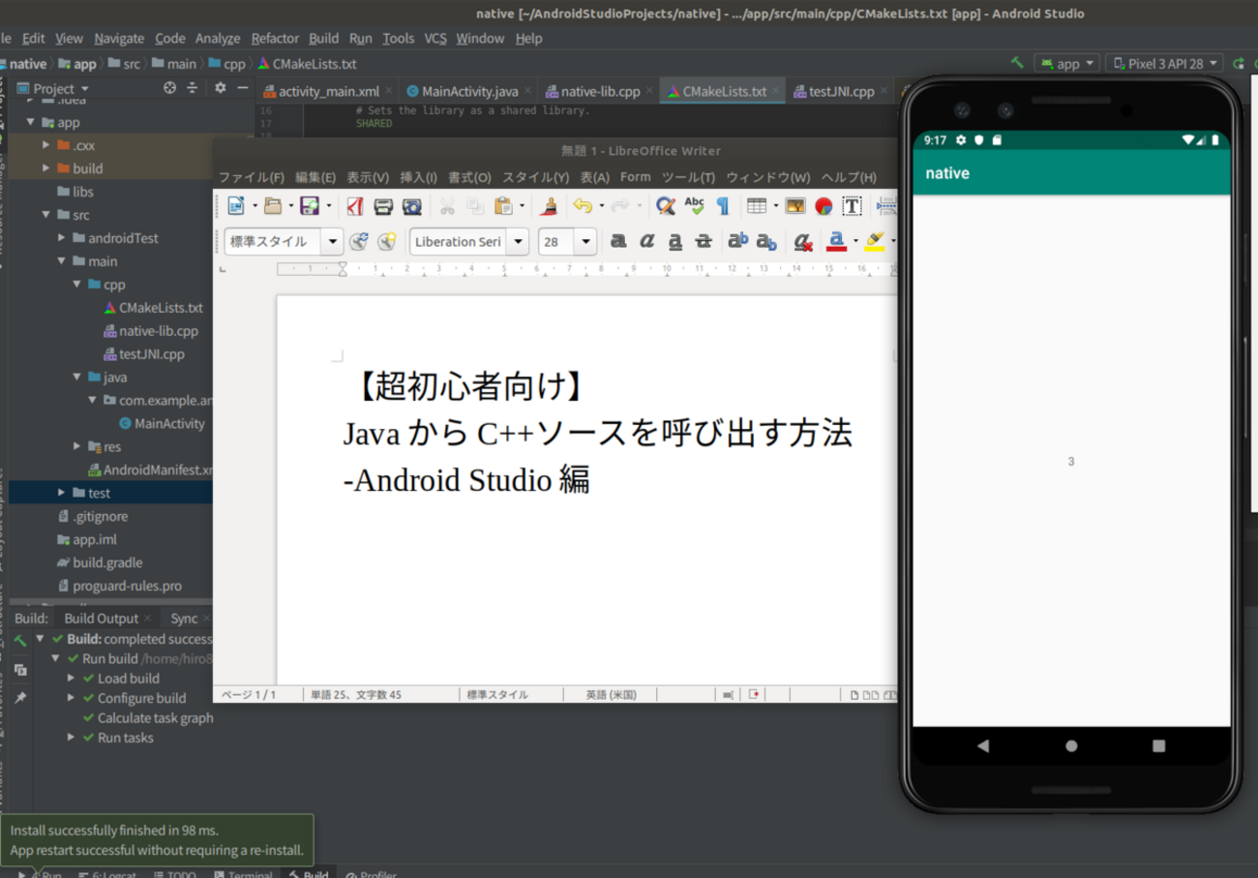Screen dimensions: 1258x878
Task: Select build.gradle in project tree
Action: [x=99, y=562]
